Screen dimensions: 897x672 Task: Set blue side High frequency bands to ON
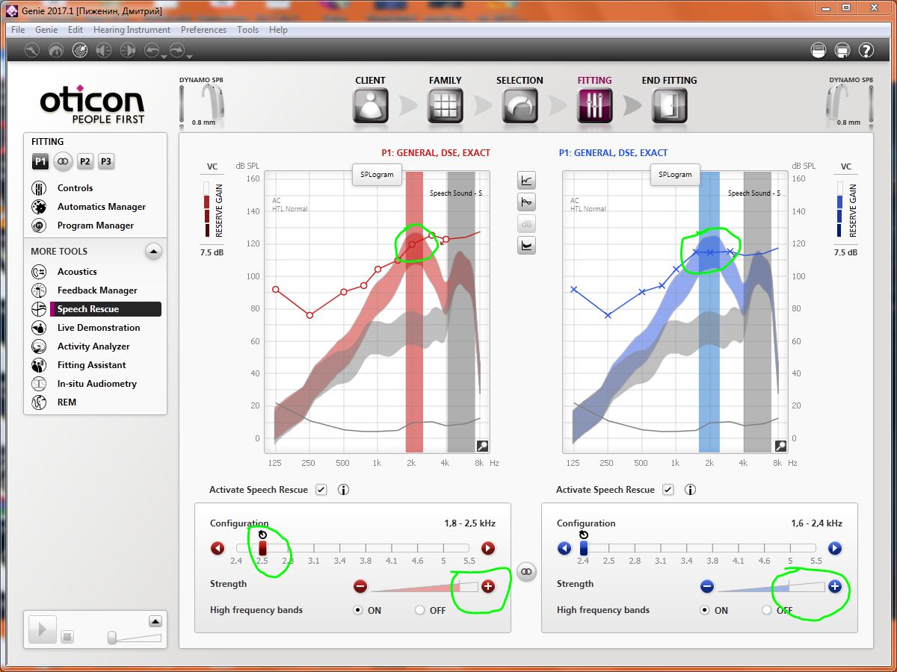(704, 610)
